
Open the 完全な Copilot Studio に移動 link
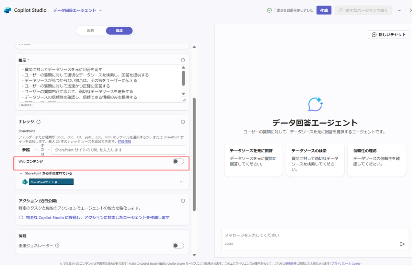tap(98, 218)
